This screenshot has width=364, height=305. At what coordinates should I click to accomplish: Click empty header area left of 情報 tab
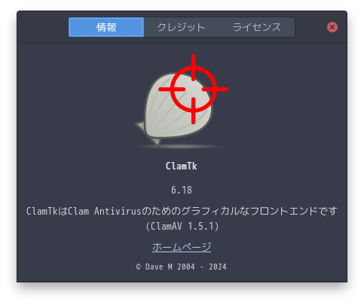click(43, 27)
